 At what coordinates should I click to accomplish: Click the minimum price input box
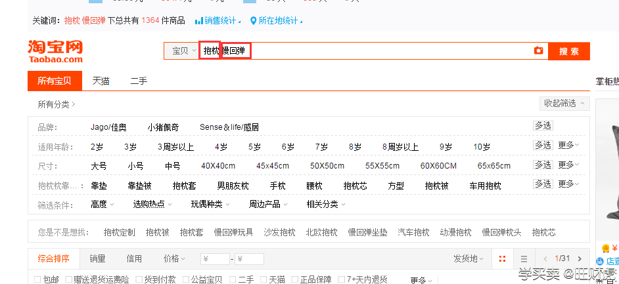[x=215, y=259]
